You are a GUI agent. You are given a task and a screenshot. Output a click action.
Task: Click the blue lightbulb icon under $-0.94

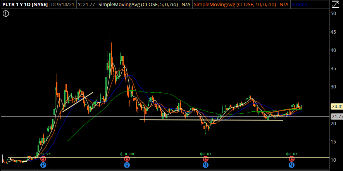pyautogui.click(x=43, y=165)
